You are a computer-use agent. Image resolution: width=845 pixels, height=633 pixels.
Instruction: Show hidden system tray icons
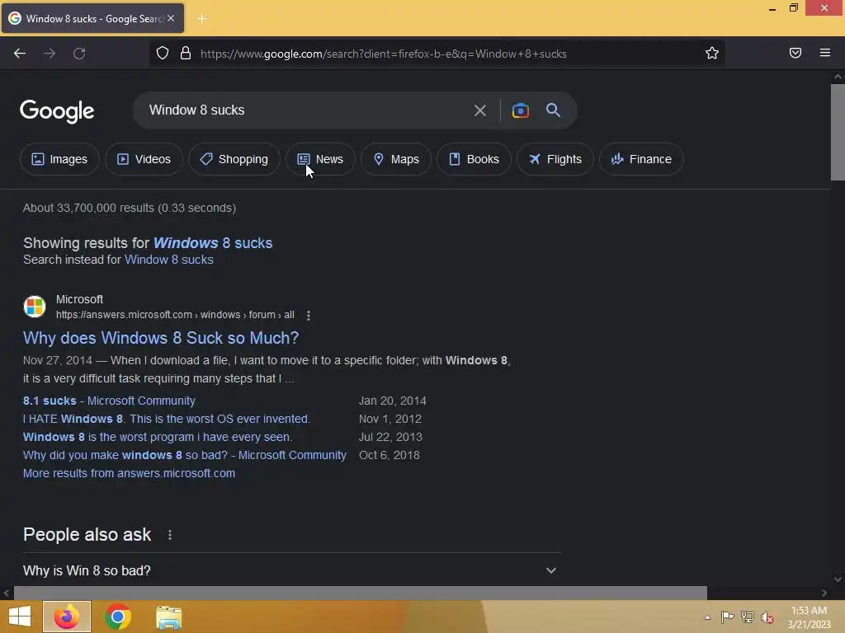tap(707, 617)
